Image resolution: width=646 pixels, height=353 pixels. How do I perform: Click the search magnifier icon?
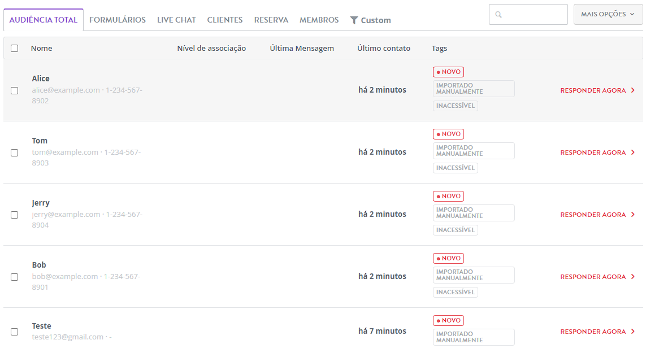click(x=498, y=15)
